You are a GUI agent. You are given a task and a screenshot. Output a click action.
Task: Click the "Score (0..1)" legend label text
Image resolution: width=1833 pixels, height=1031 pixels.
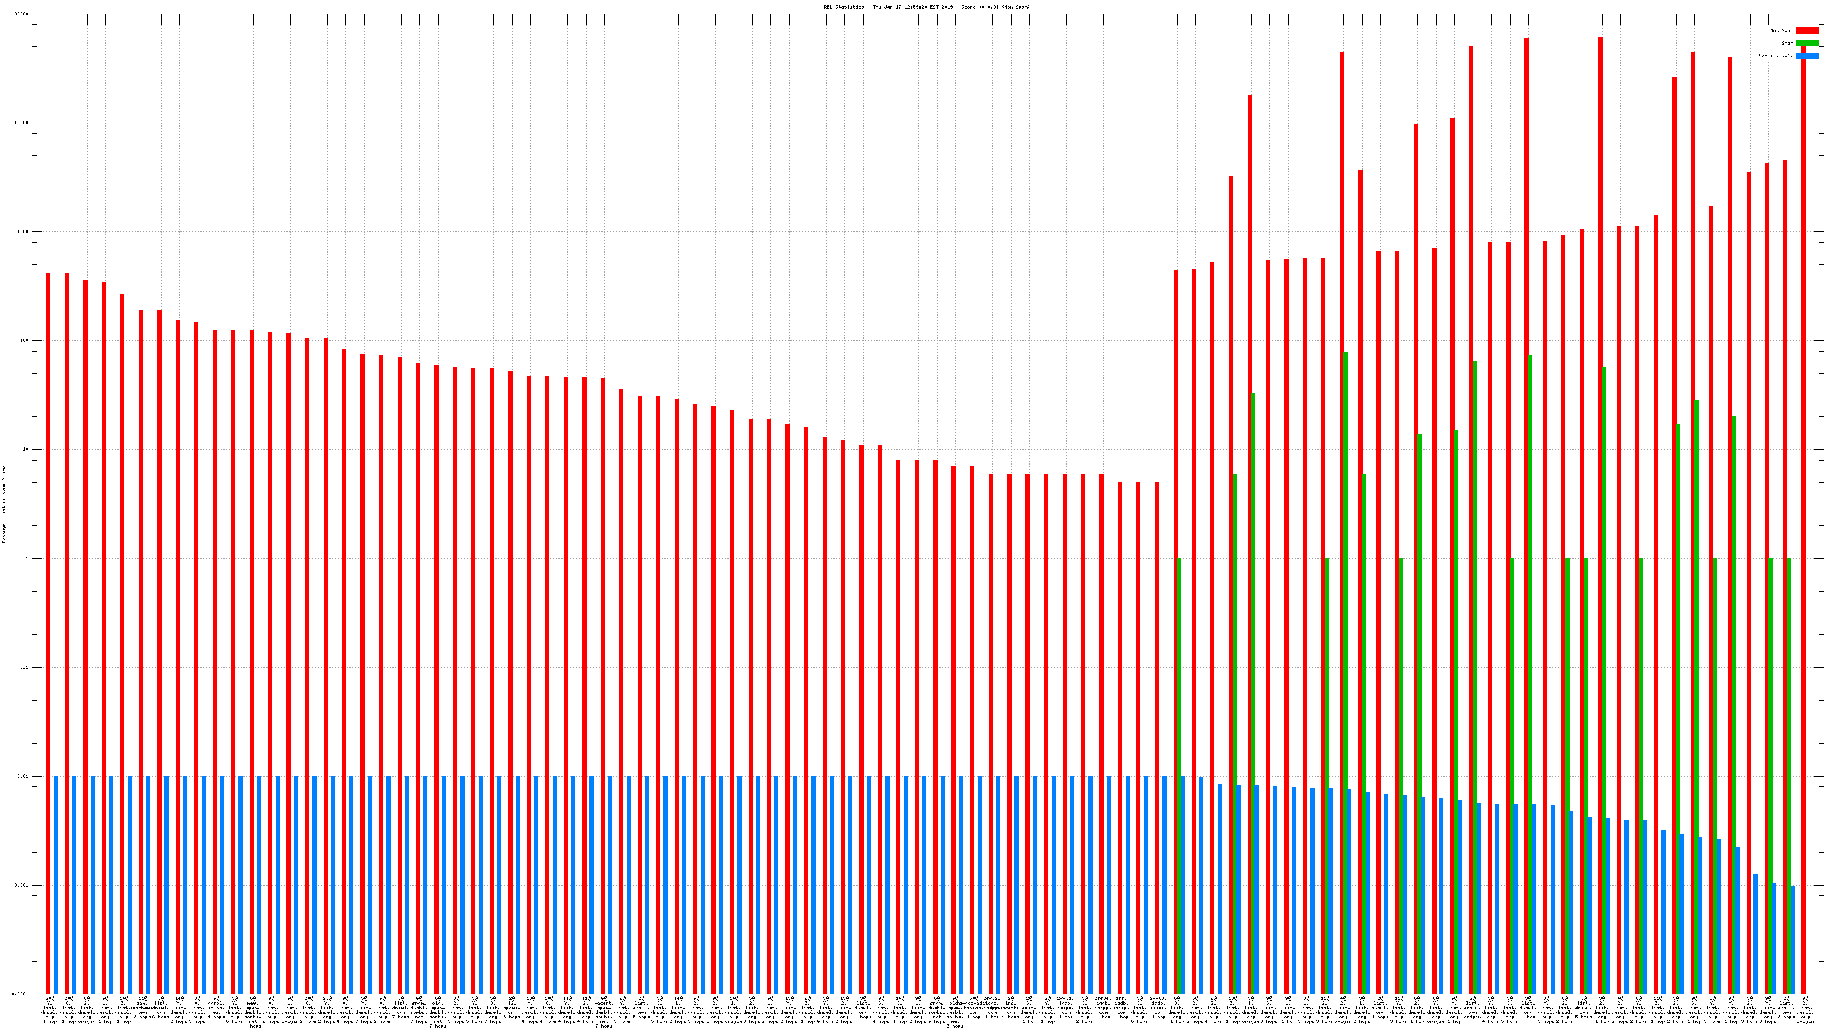[x=1775, y=56]
